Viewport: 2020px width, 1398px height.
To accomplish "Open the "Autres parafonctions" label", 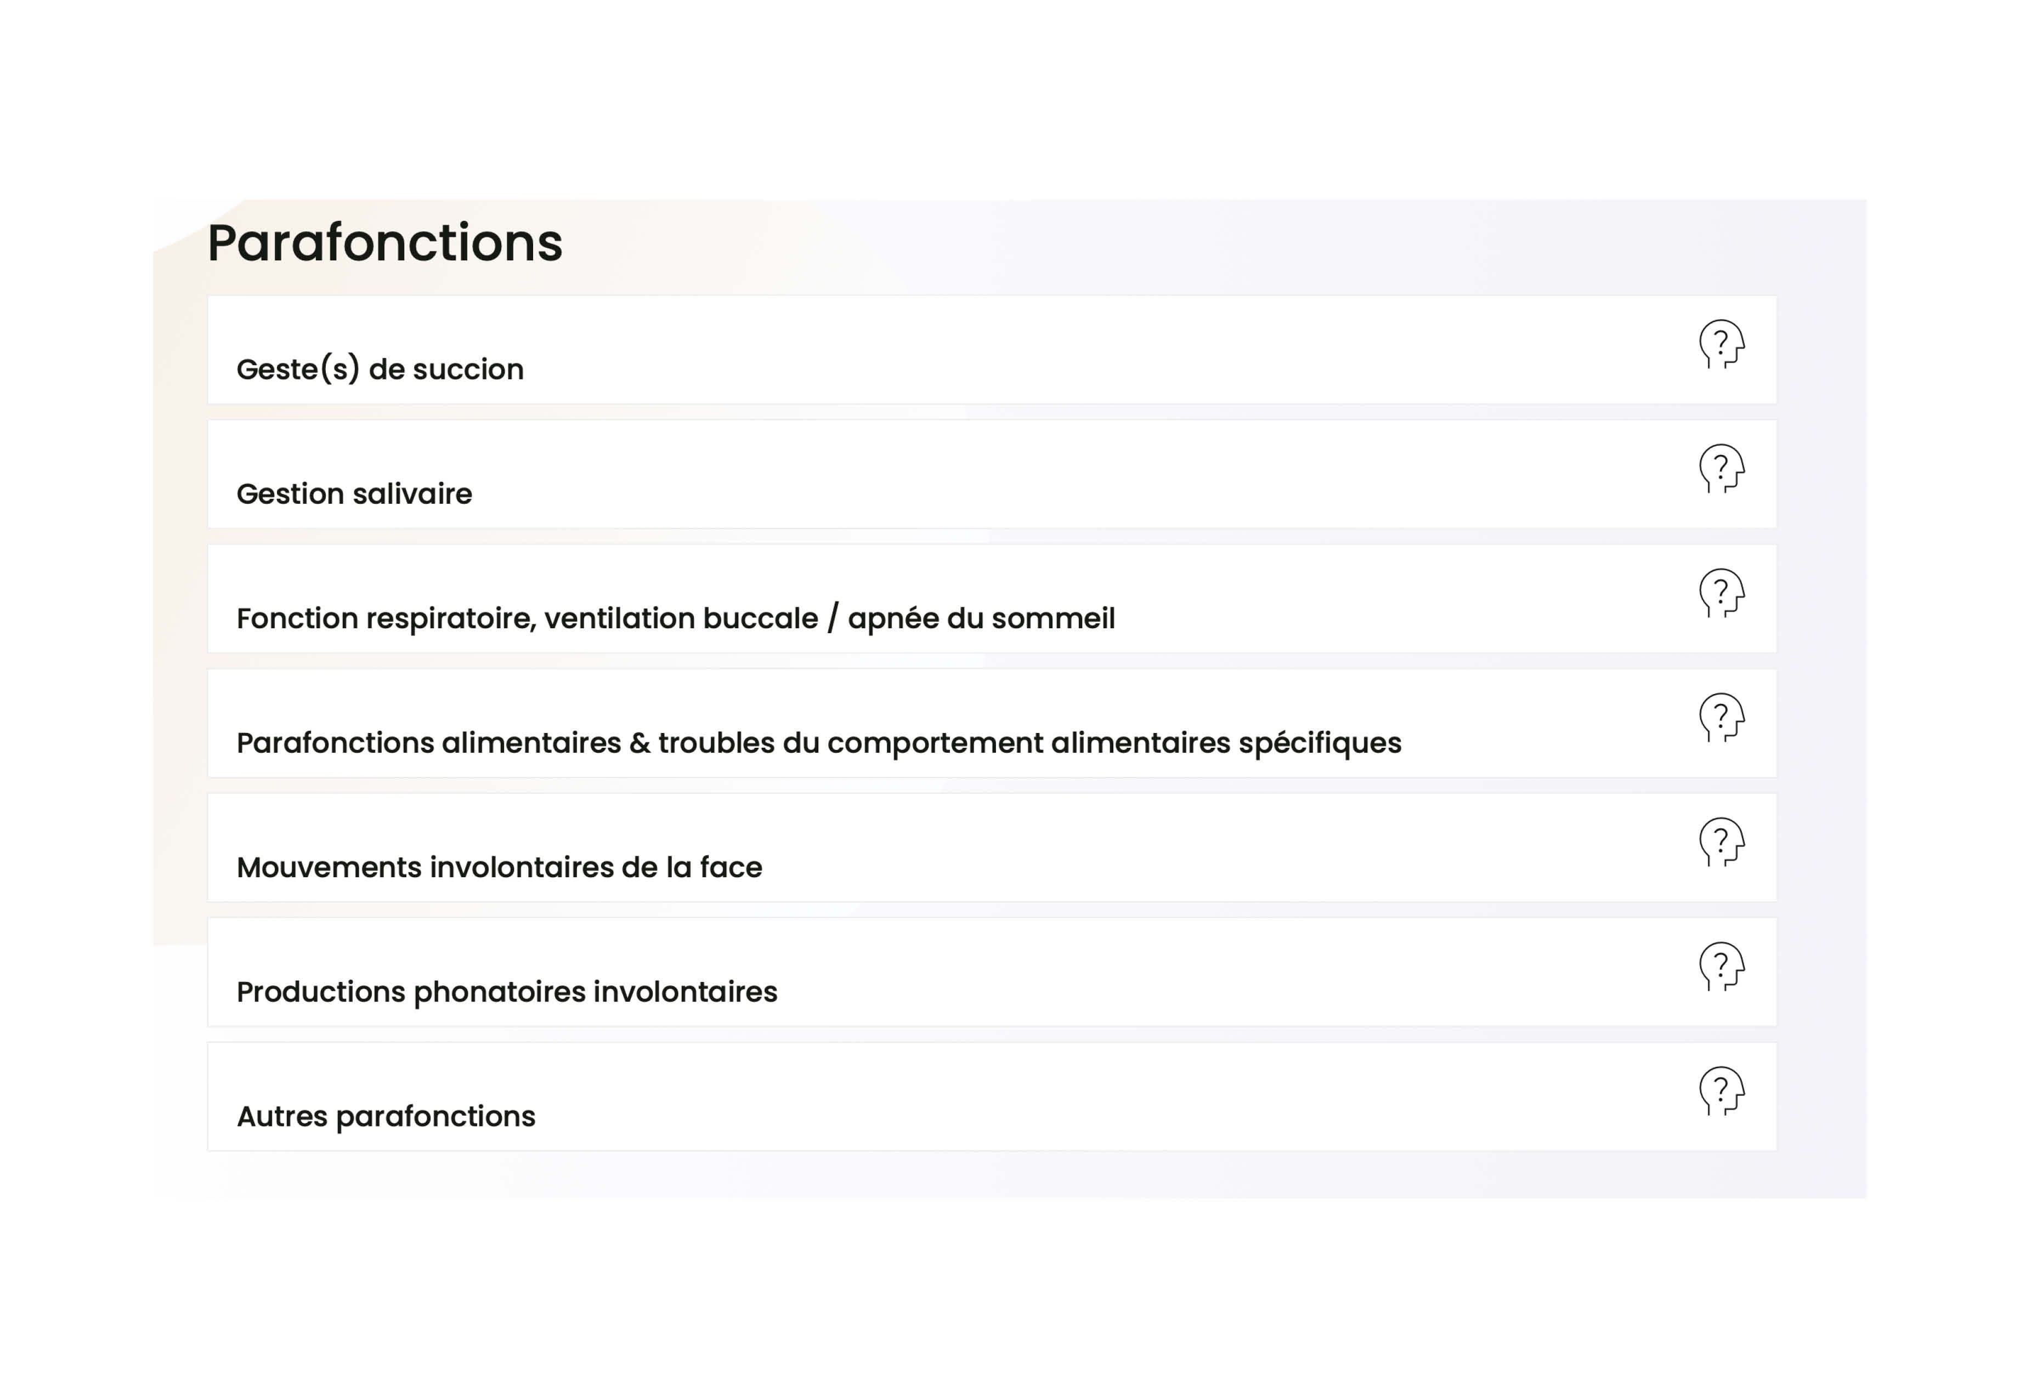I will tap(386, 1116).
